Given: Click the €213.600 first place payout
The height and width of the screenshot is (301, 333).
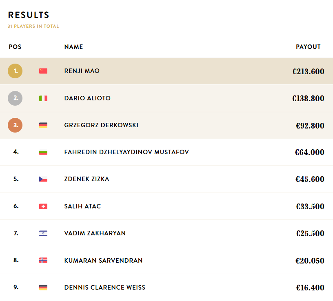Looking at the screenshot, I should click(x=308, y=72).
